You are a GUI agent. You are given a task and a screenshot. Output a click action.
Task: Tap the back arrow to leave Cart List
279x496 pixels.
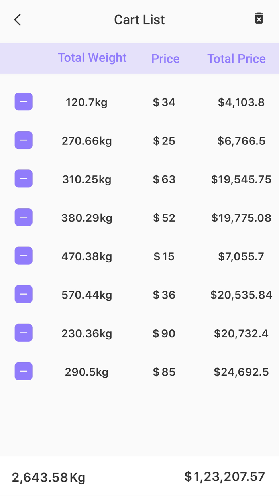(x=17, y=19)
